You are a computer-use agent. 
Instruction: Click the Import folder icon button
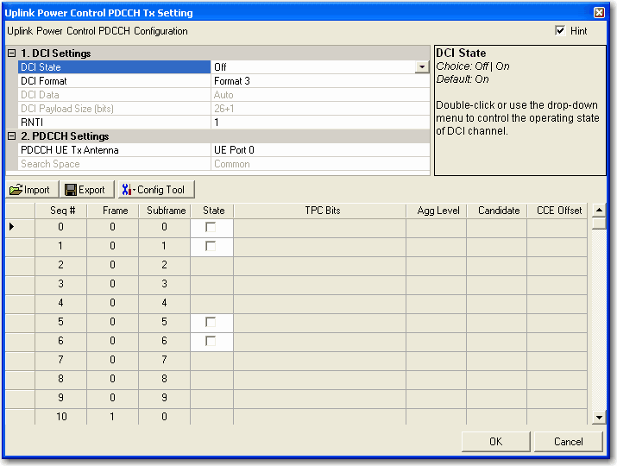click(31, 190)
